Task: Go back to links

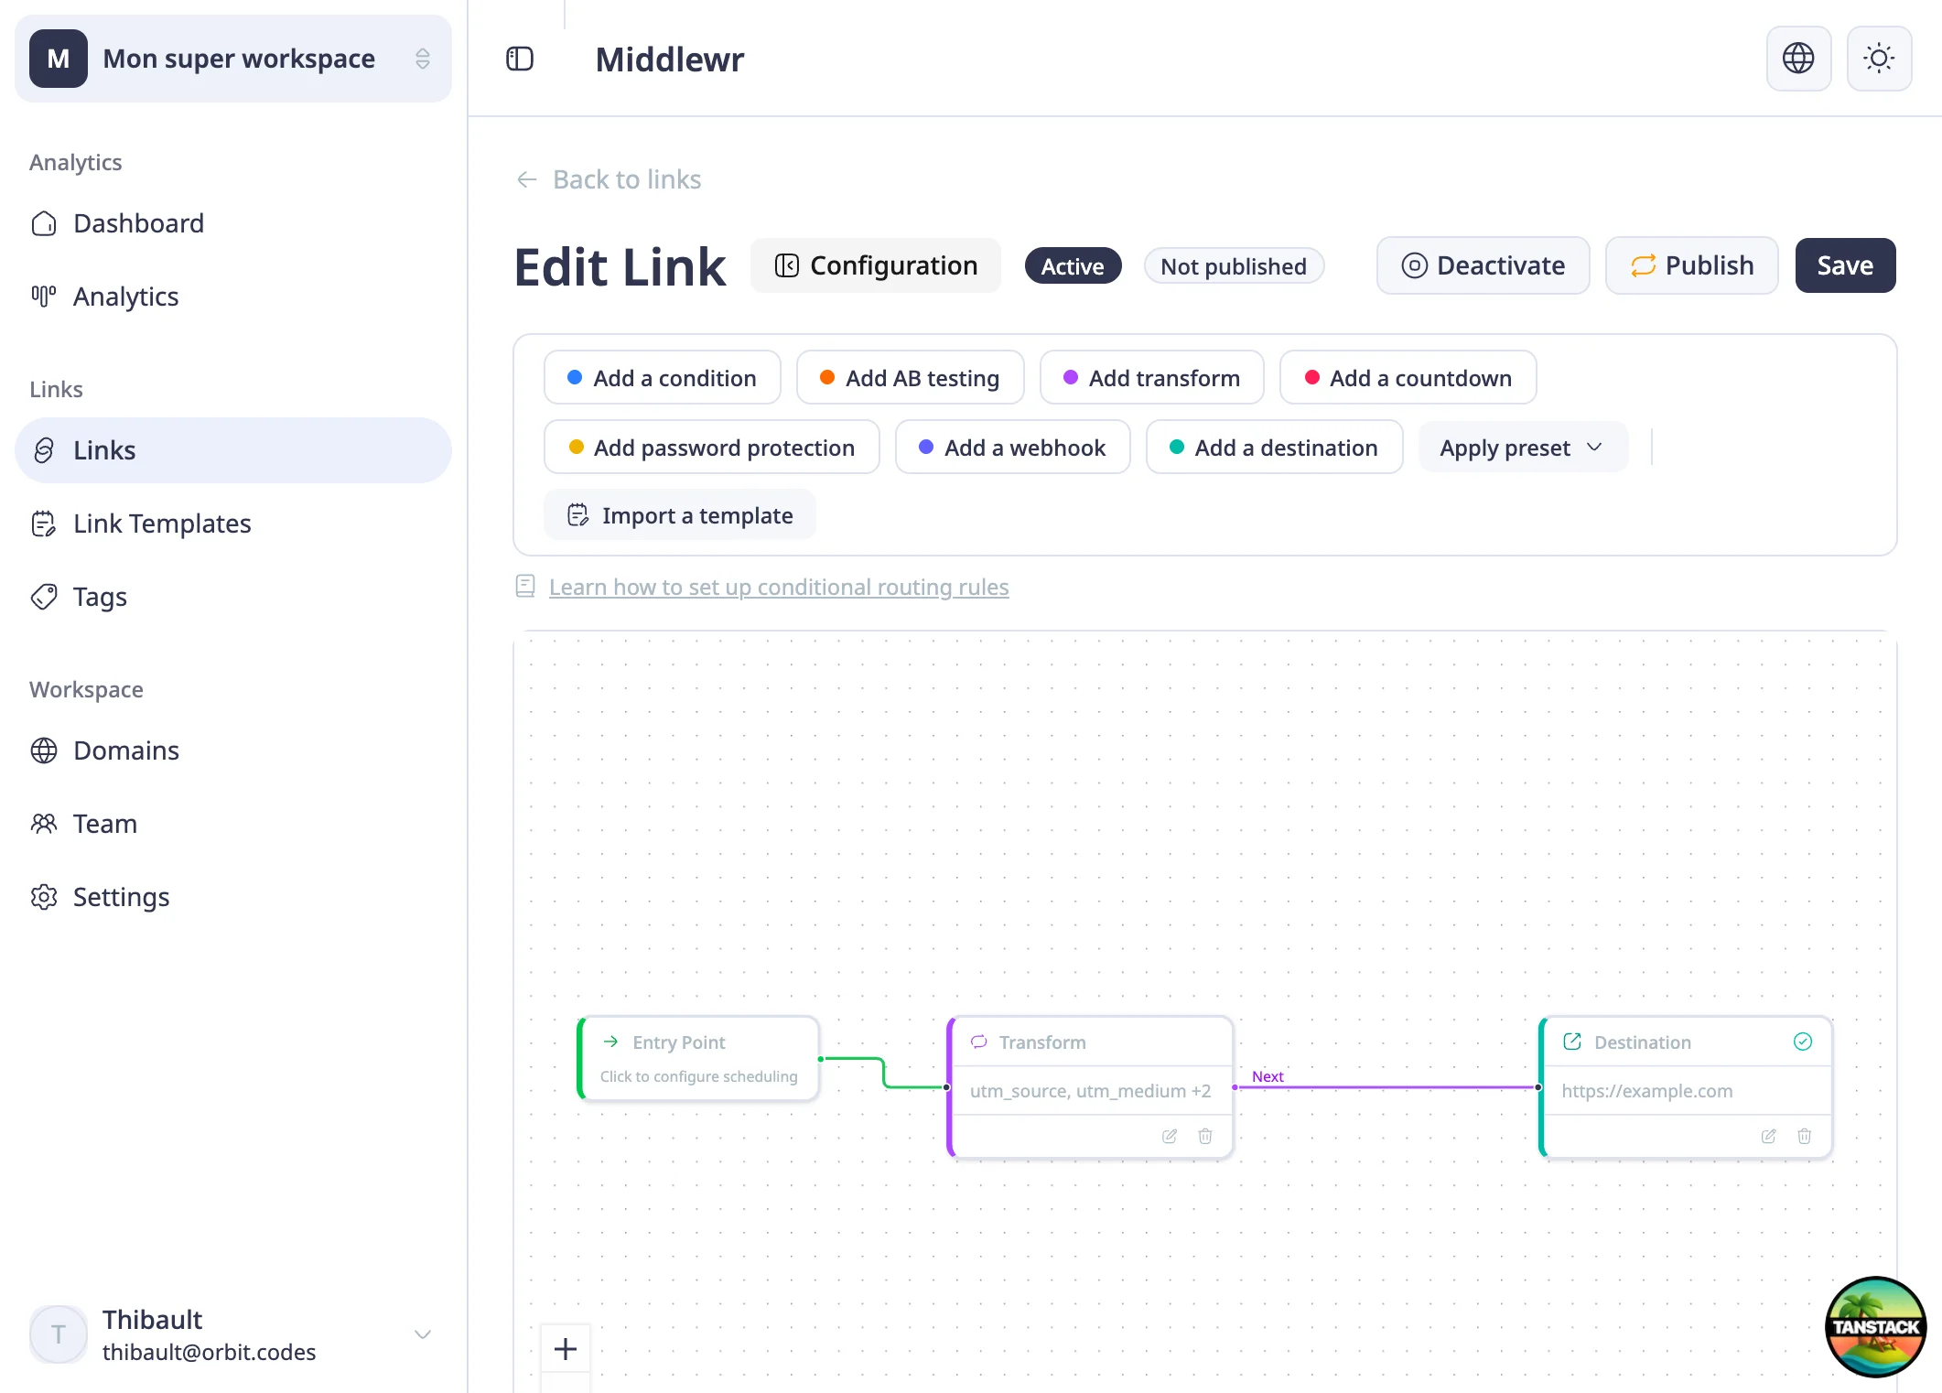Action: (x=609, y=179)
